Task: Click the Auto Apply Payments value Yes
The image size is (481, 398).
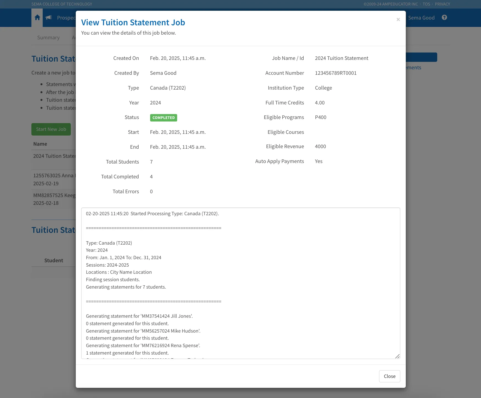Action: 319,161
